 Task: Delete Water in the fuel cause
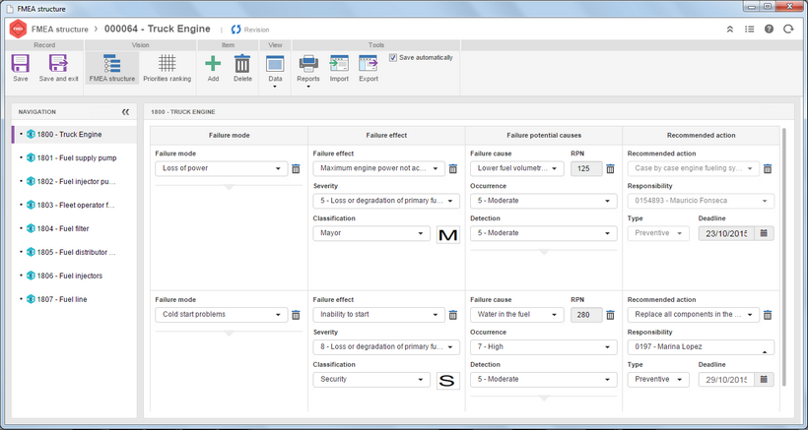610,315
